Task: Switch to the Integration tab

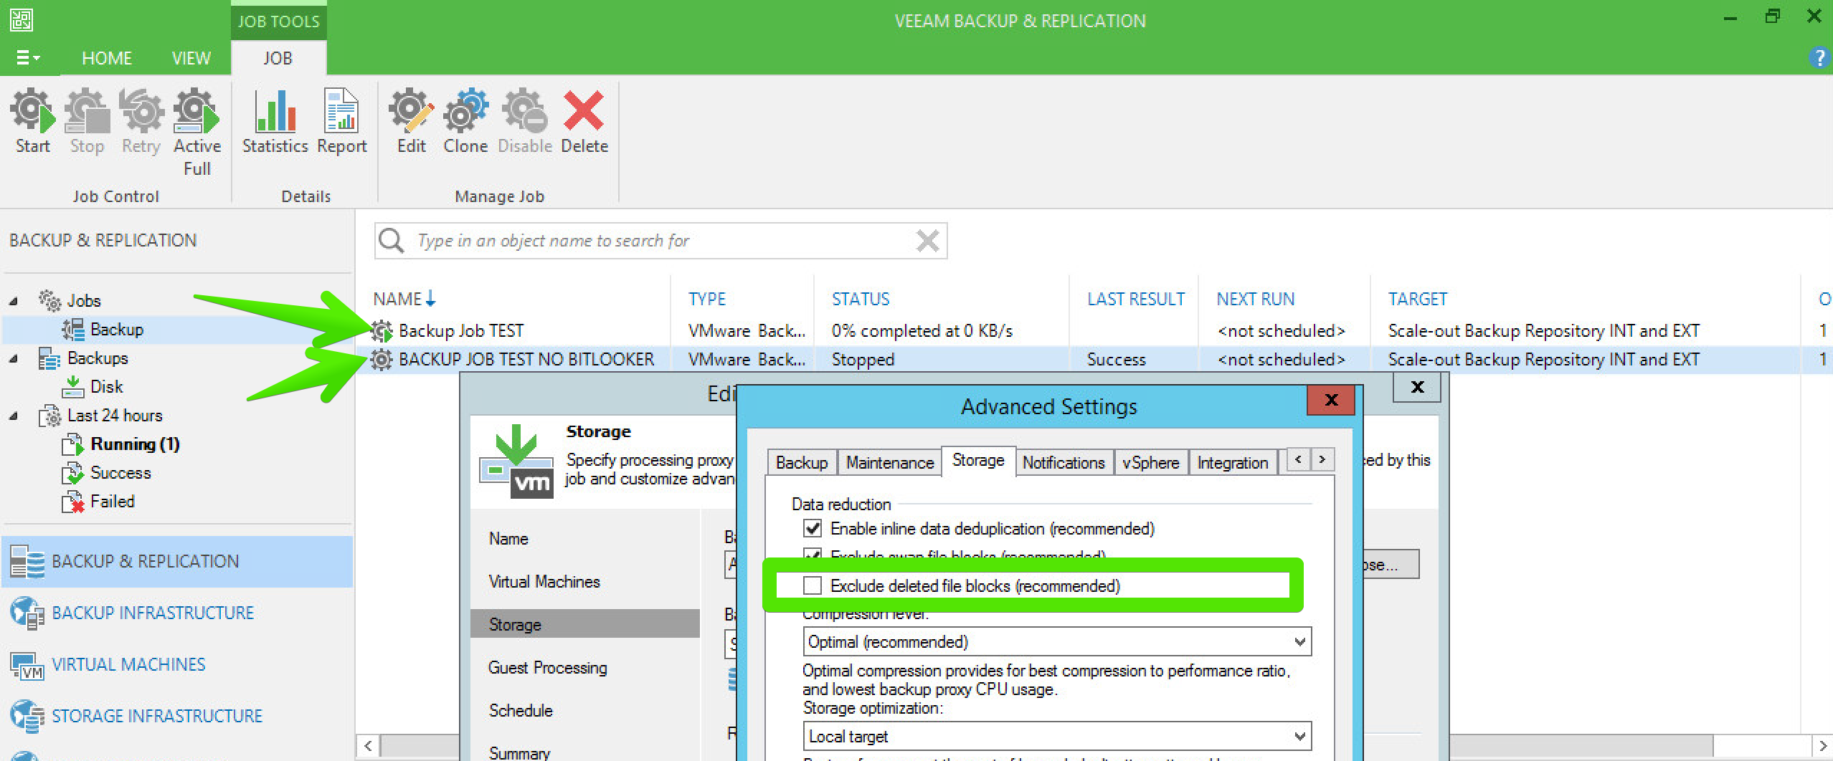Action: pyautogui.click(x=1233, y=463)
